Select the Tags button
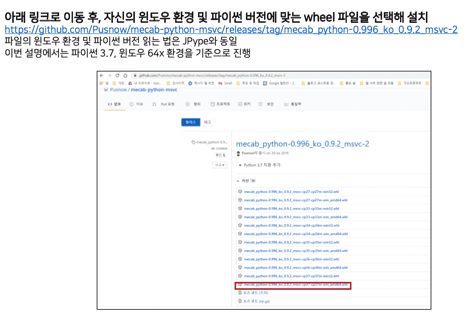This screenshot has height=315, width=473. pos(208,122)
